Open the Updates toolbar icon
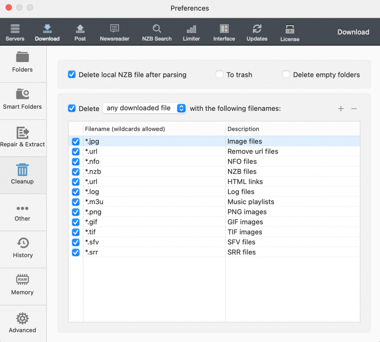 257,32
